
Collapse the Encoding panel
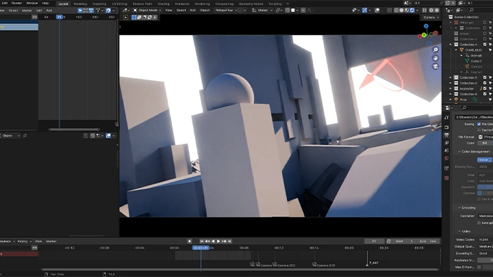tap(459, 208)
